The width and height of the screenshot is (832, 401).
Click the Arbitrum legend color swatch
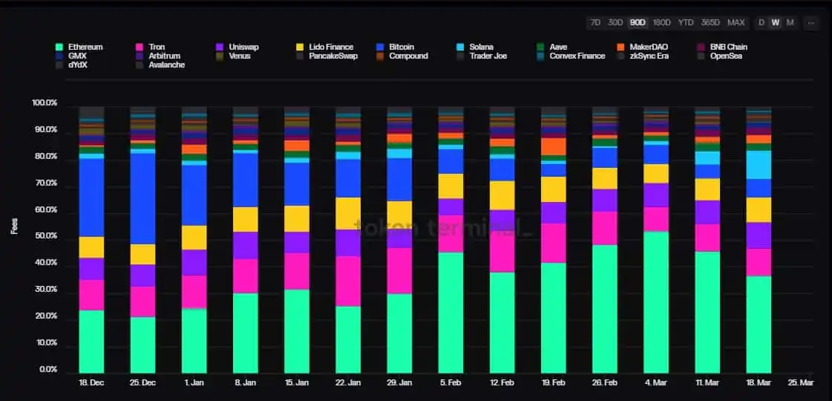tap(140, 56)
